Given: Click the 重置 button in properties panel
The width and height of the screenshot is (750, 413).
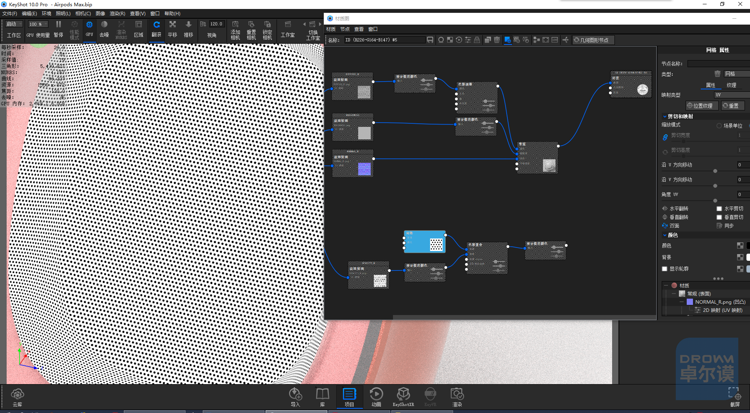Looking at the screenshot, I should click(x=733, y=106).
